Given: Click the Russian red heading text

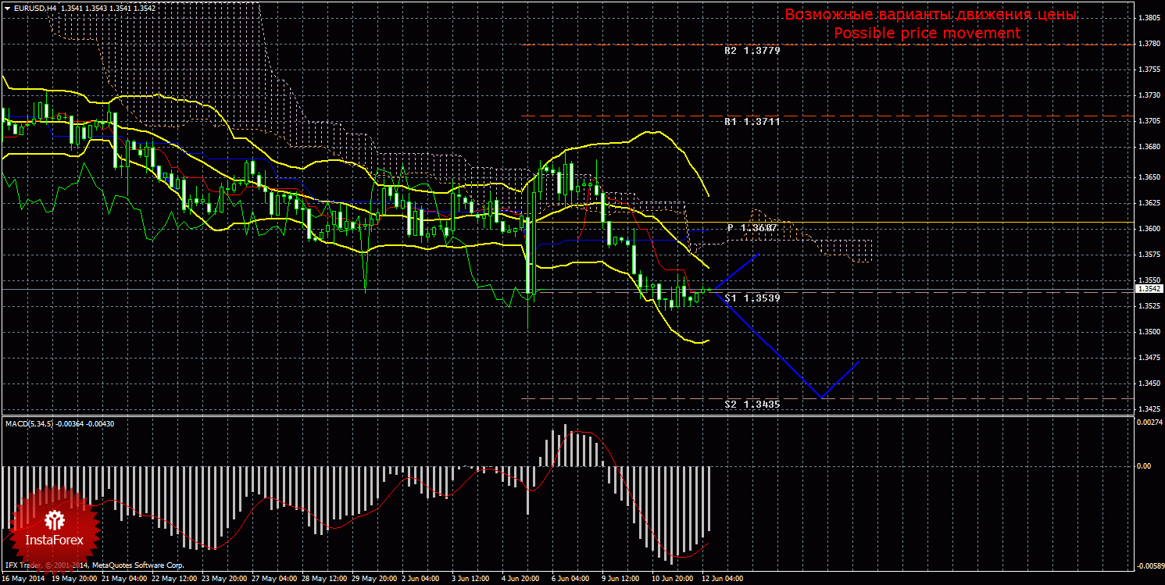Looking at the screenshot, I should pyautogui.click(x=931, y=15).
